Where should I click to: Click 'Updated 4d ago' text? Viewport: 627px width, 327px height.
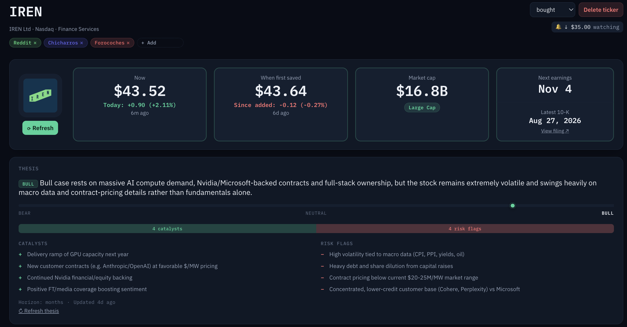(x=94, y=302)
